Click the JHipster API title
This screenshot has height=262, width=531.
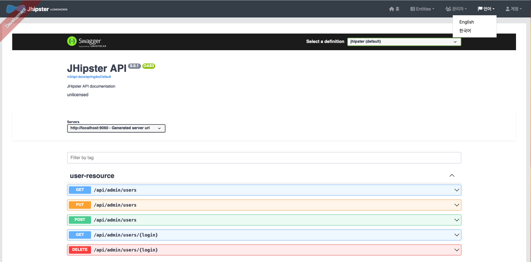tap(97, 68)
